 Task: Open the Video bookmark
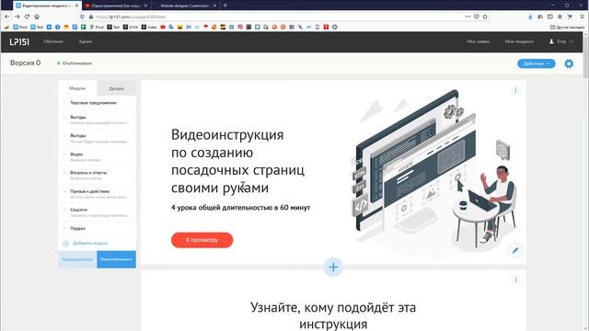tap(149, 27)
